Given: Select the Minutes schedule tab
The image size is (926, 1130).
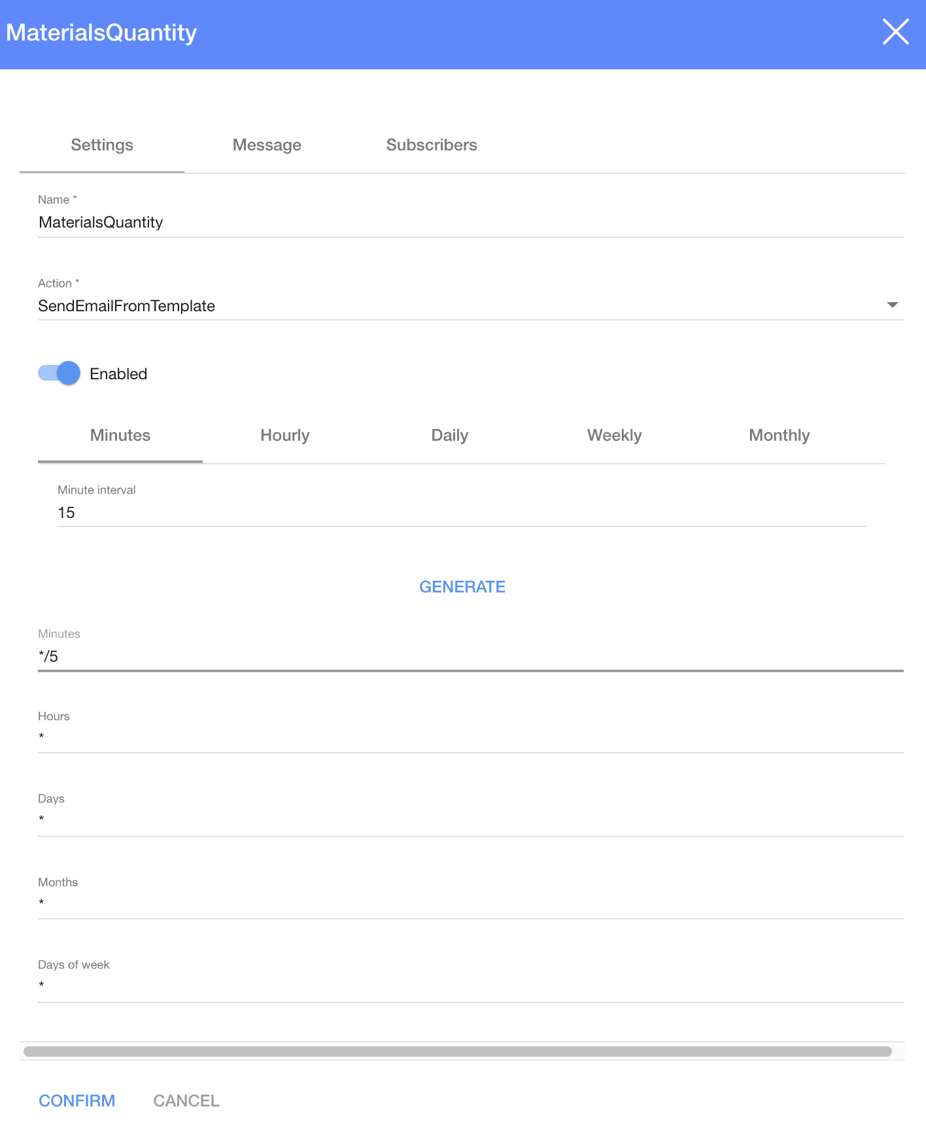Looking at the screenshot, I should click(120, 436).
